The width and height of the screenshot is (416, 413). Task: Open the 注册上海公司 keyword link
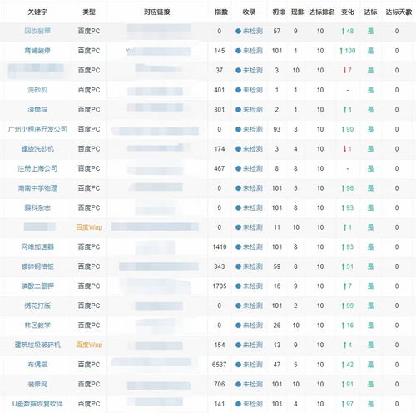[x=37, y=168]
